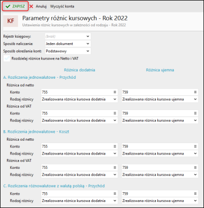Open account picker for section A netto positive konto
Image resolution: width=204 pixels, height=208 pixels.
pos(115,92)
